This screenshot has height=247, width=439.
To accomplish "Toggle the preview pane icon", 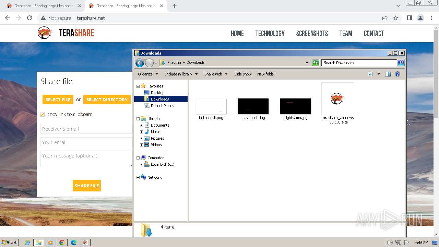I will [x=388, y=74].
